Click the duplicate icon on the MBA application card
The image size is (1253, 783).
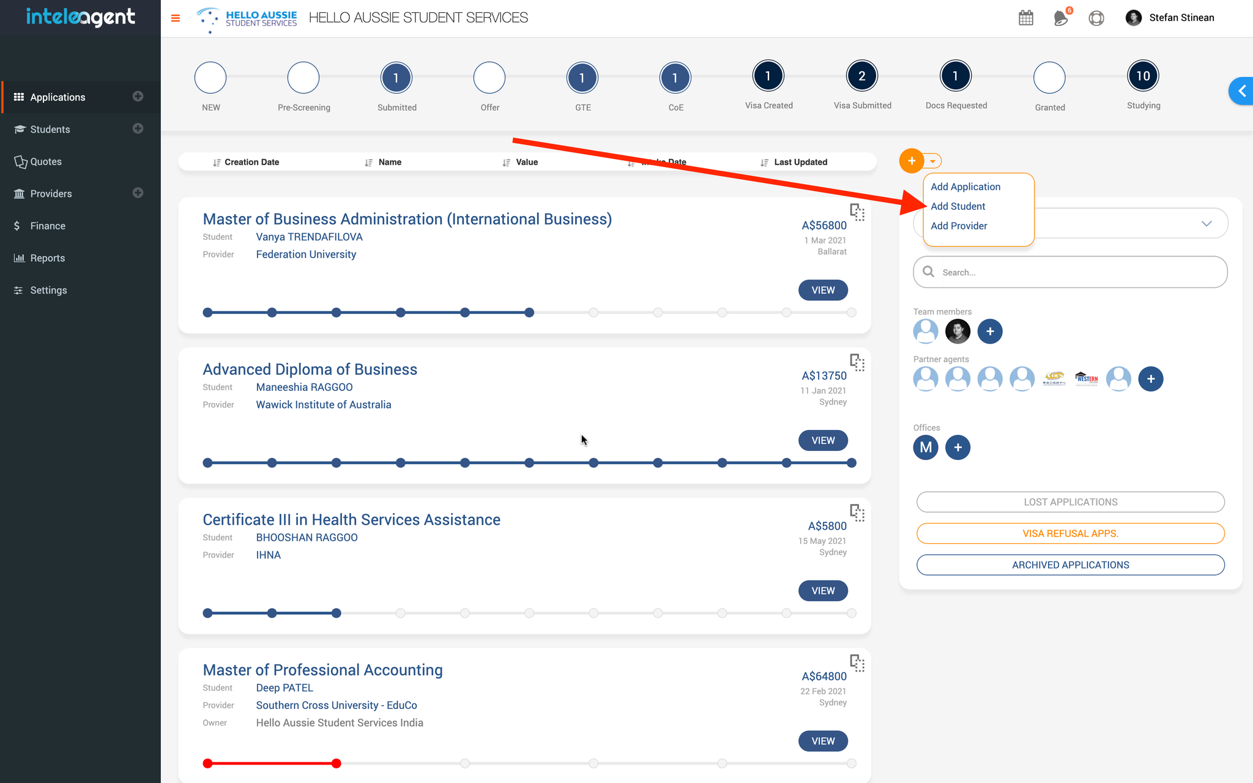(x=857, y=212)
